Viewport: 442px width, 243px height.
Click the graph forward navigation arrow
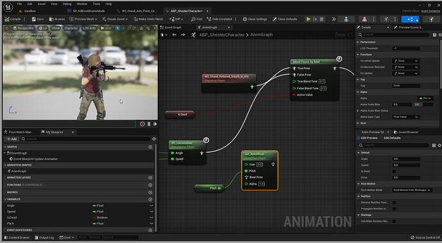point(183,35)
